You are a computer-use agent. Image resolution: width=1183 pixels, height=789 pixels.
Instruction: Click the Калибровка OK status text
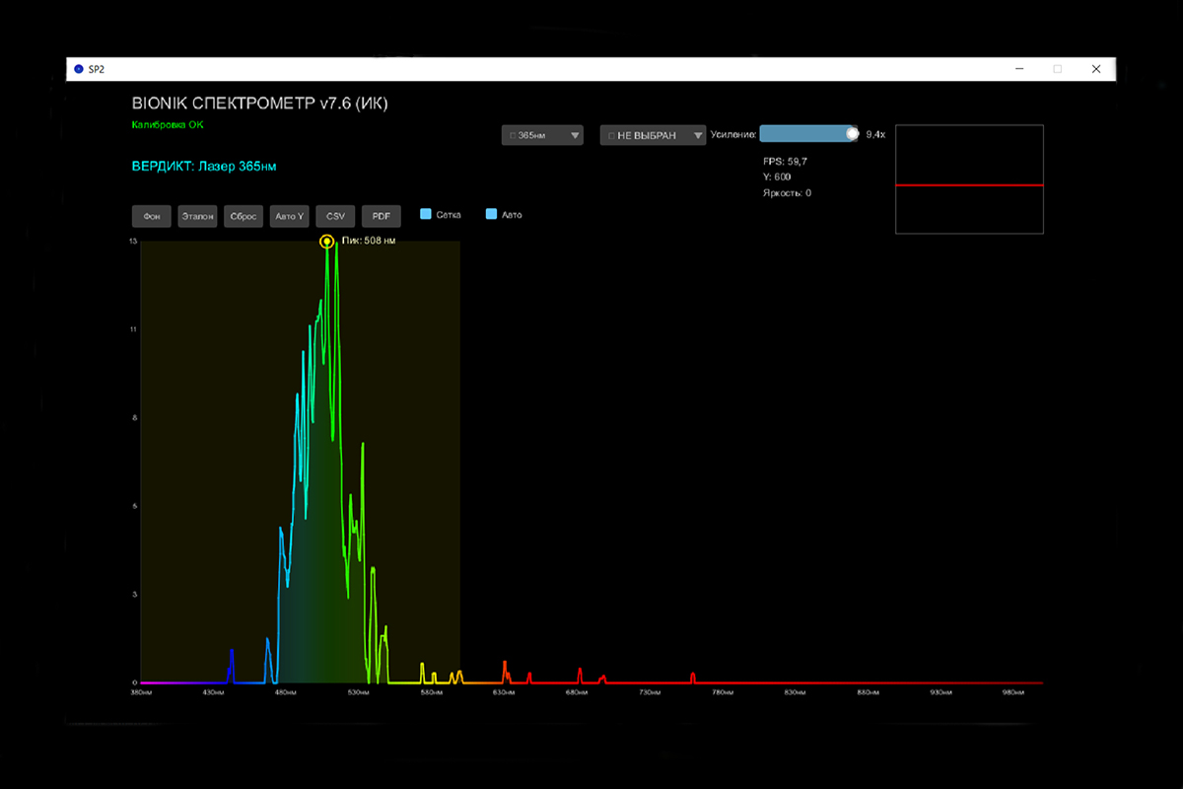coord(168,125)
